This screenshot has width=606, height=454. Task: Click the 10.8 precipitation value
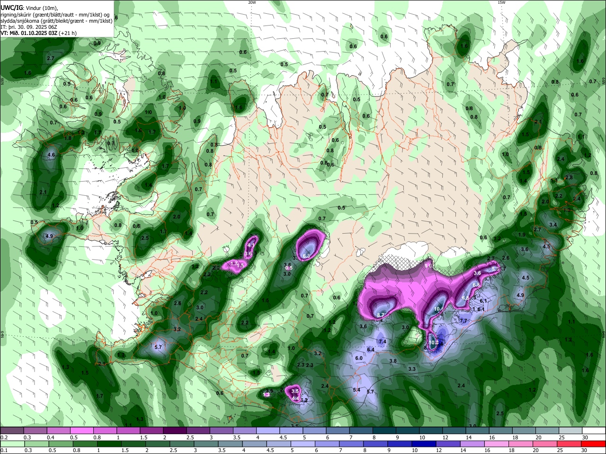pyautogui.click(x=434, y=342)
